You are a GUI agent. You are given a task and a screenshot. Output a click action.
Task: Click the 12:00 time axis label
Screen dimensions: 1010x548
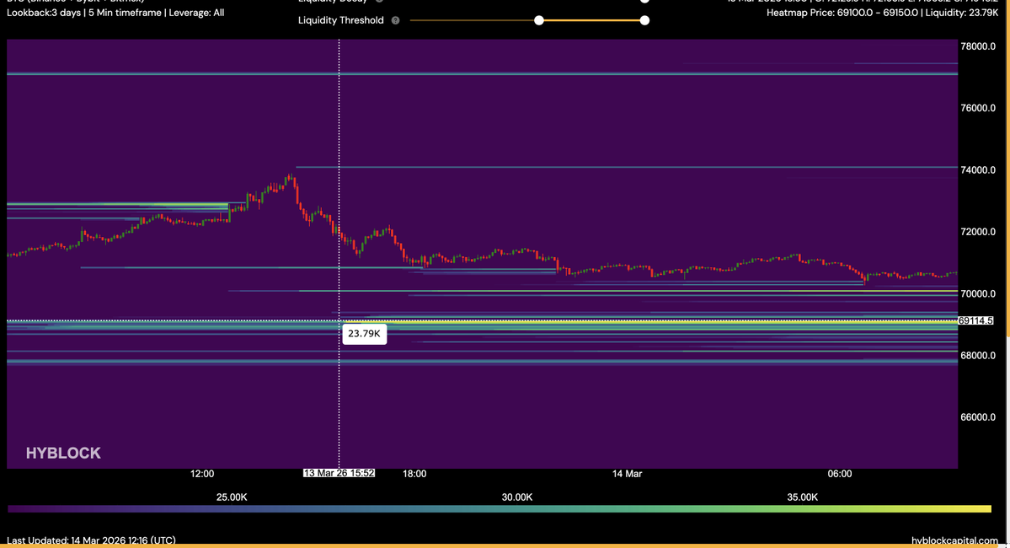202,474
